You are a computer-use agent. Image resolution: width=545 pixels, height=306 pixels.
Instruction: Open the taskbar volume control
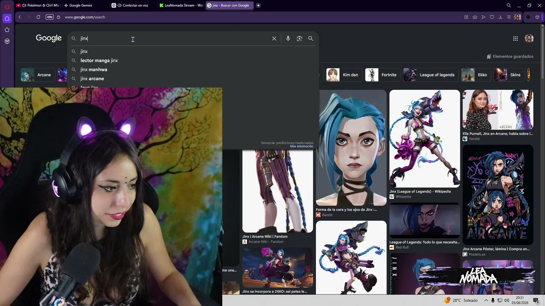pos(507,300)
